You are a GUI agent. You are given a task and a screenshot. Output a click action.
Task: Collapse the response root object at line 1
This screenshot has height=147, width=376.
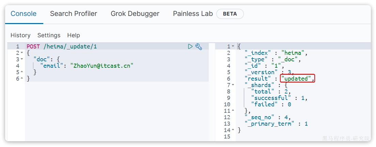233,46
